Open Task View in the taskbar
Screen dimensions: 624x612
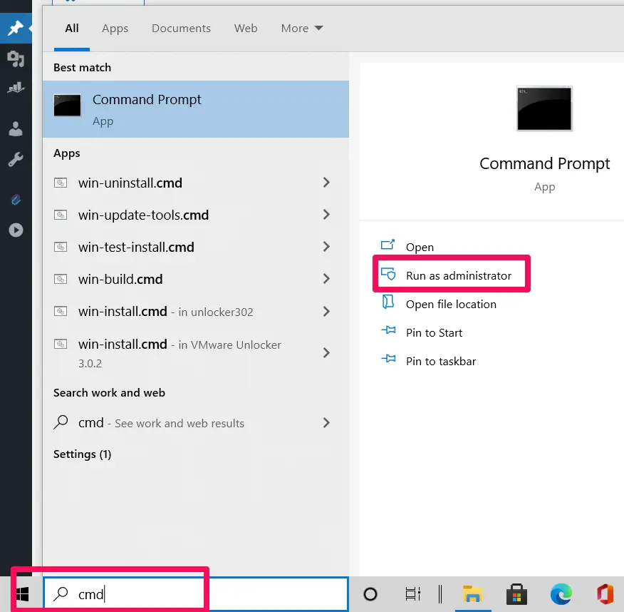(x=412, y=594)
